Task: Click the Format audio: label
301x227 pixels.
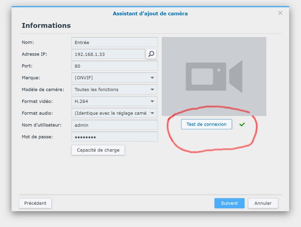Action: [37, 113]
